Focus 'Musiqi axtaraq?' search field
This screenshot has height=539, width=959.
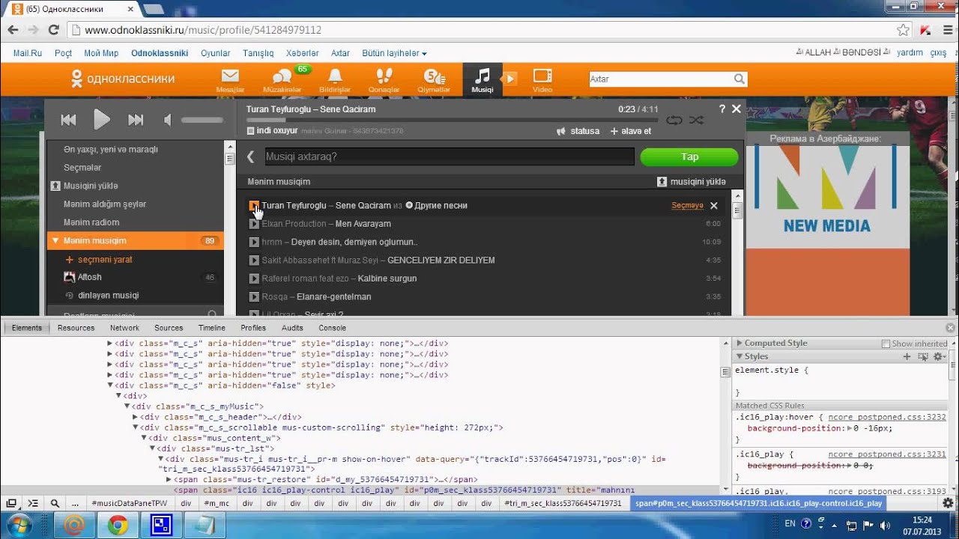(448, 156)
